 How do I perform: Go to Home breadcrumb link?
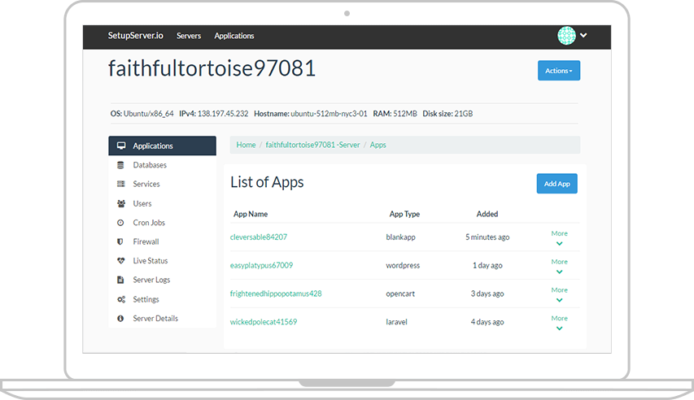246,145
